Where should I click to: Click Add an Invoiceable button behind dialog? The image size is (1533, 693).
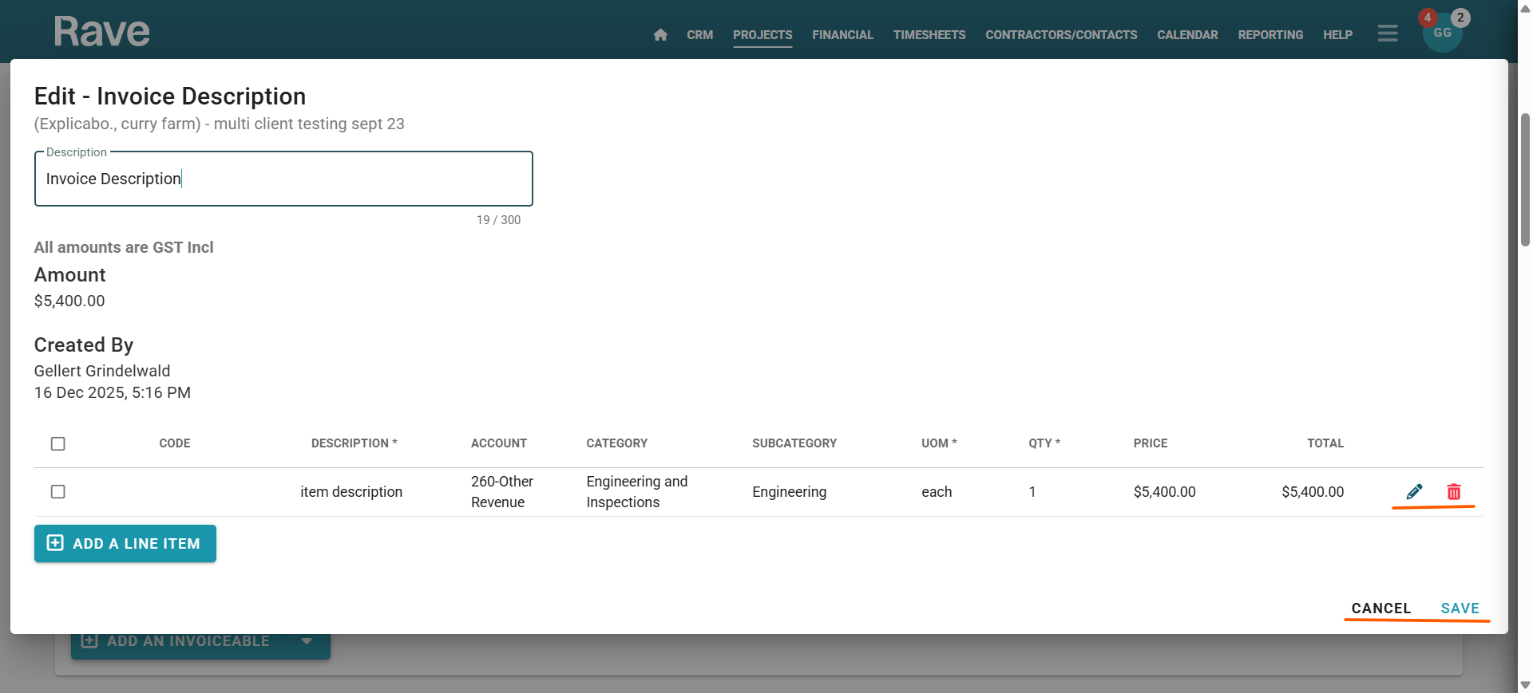(177, 643)
